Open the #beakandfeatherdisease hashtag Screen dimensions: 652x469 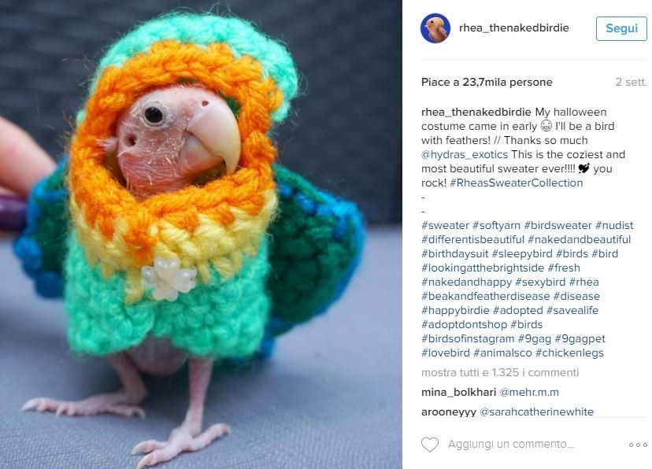pos(485,296)
